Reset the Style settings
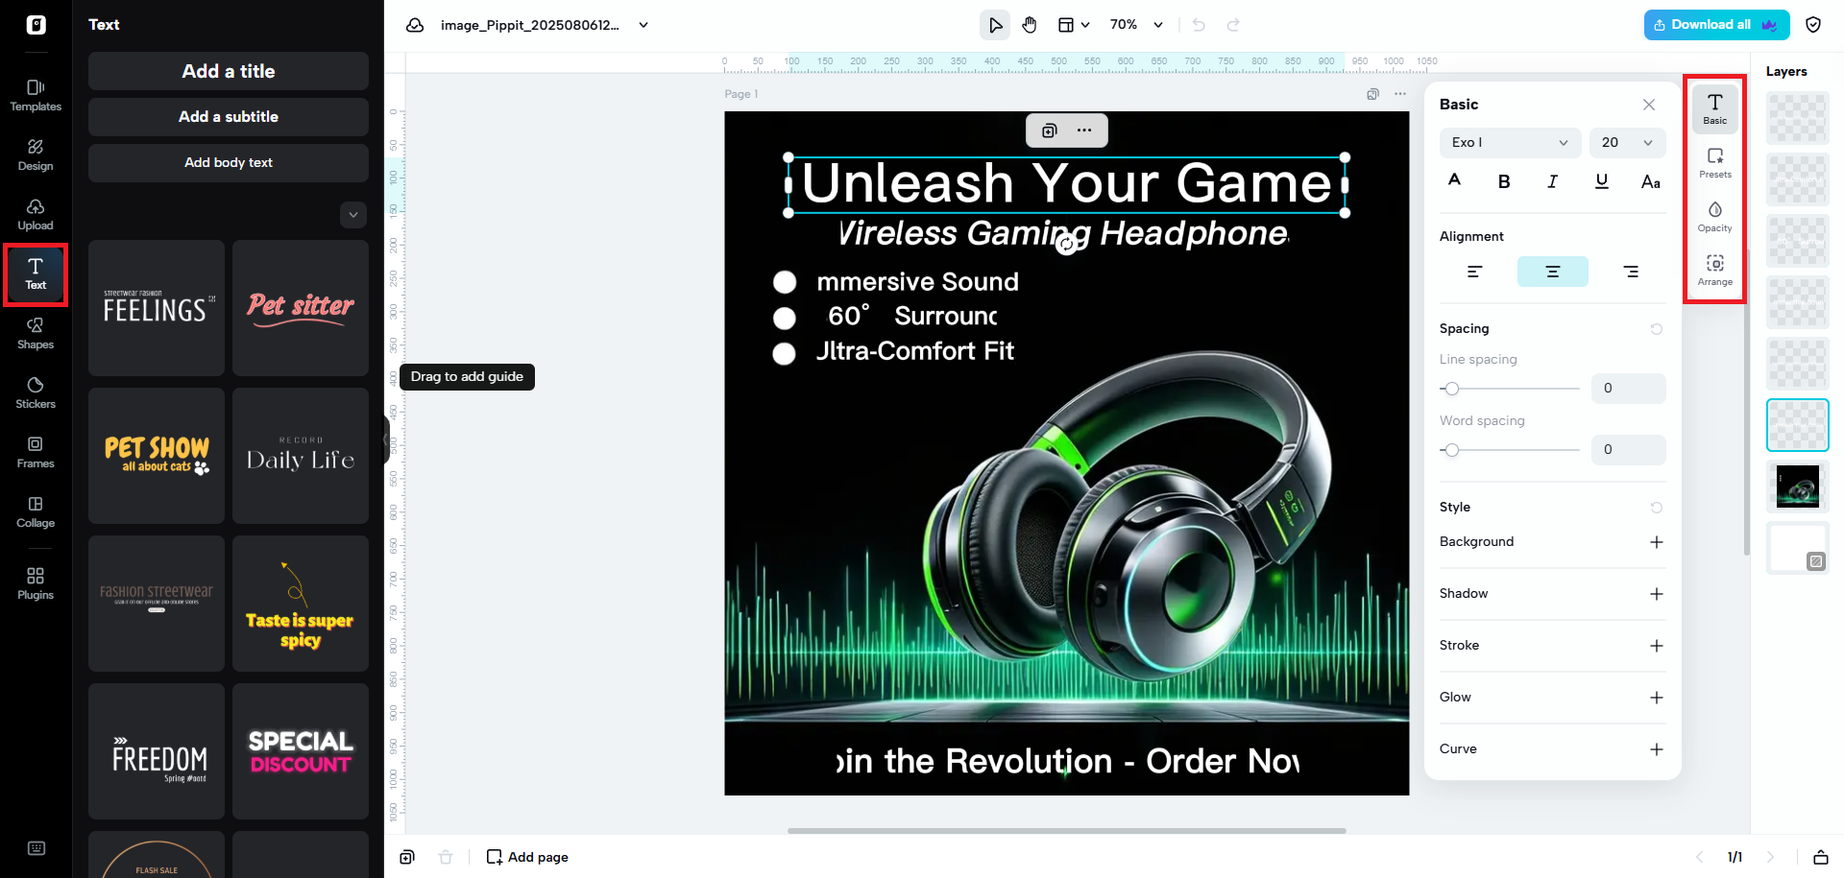 coord(1657,508)
